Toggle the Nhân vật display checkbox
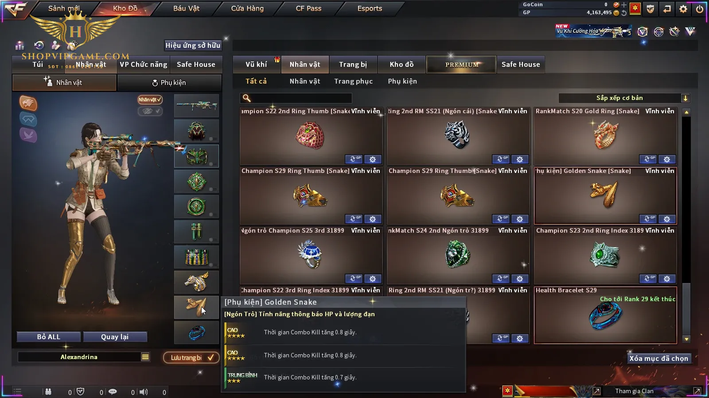Image resolution: width=709 pixels, height=398 pixels. tap(150, 99)
